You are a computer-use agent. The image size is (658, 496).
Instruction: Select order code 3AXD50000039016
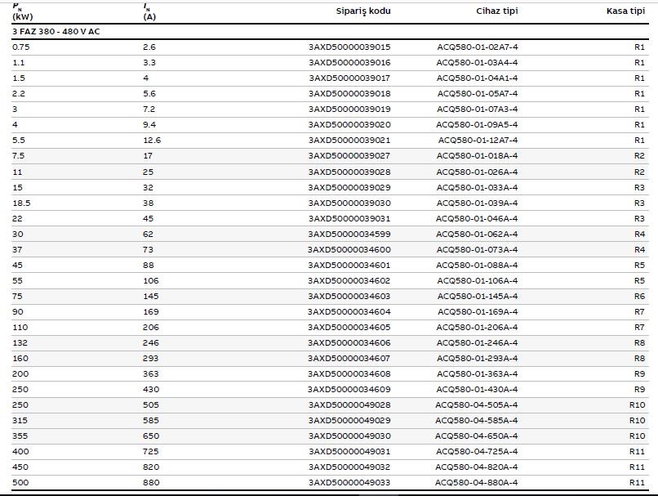coord(349,63)
